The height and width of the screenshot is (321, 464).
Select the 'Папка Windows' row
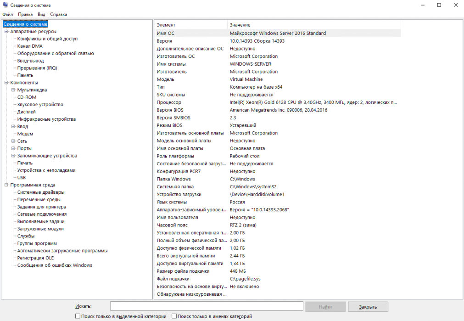(278, 179)
